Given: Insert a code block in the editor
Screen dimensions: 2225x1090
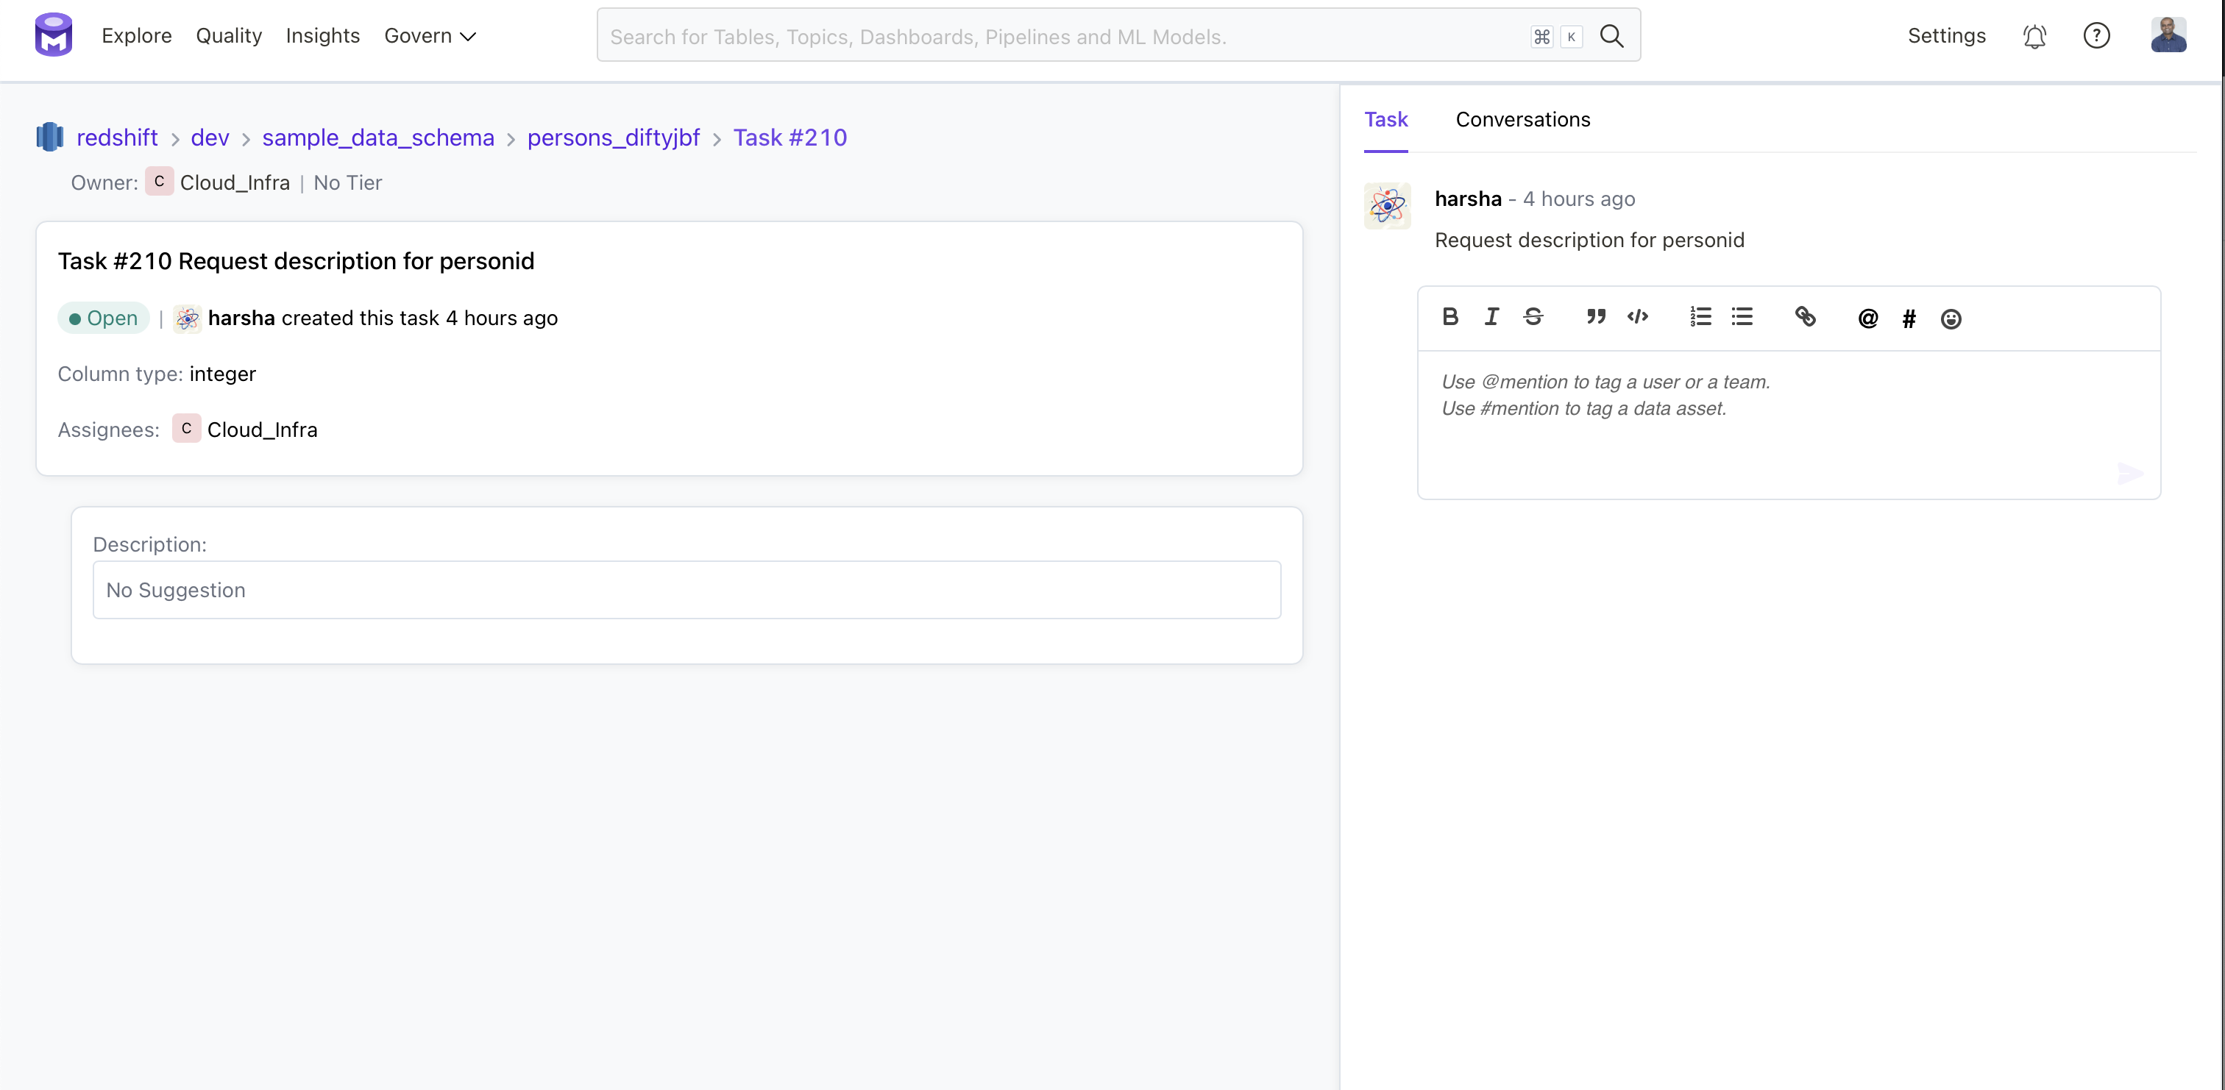Looking at the screenshot, I should pos(1638,317).
